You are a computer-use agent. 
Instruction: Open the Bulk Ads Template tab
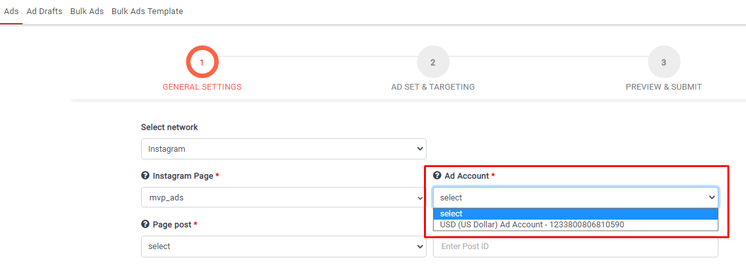[147, 12]
